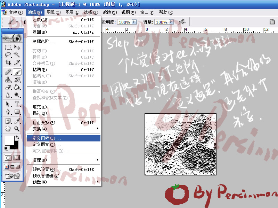Select the Brush tool in toolbox
Screen dimensions: 278x208
[17, 72]
